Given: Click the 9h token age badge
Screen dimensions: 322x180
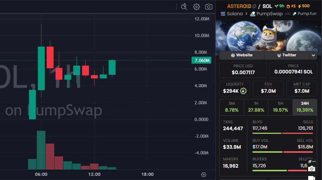Looking at the screenshot, I should (x=279, y=6).
